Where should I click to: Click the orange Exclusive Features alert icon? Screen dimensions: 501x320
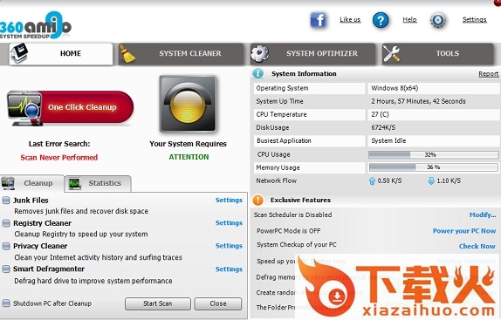point(257,200)
